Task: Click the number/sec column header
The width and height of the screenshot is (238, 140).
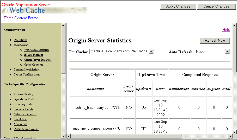Action: [179, 89]
